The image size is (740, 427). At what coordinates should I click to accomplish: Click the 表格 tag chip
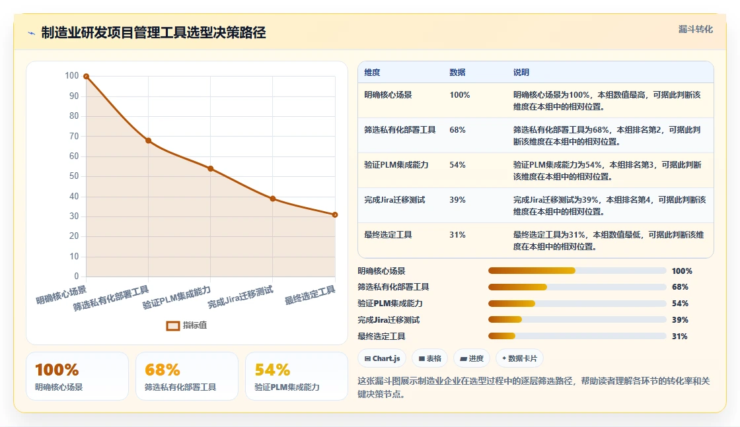pyautogui.click(x=429, y=358)
